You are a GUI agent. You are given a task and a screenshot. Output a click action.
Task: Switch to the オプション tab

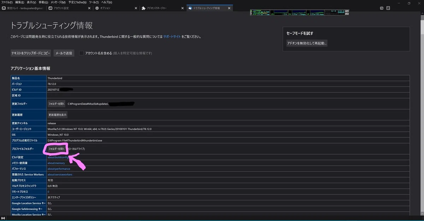click(x=116, y=8)
